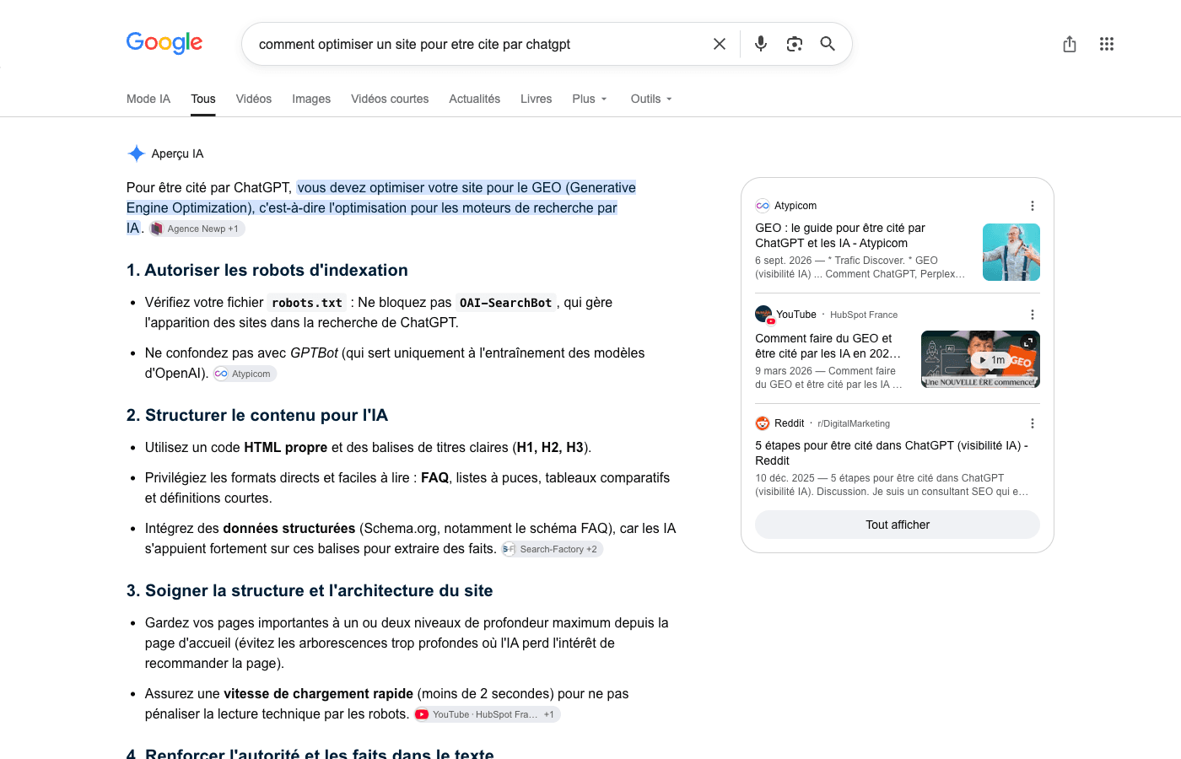
Task: Click the magnifying glass search button
Action: tap(828, 44)
